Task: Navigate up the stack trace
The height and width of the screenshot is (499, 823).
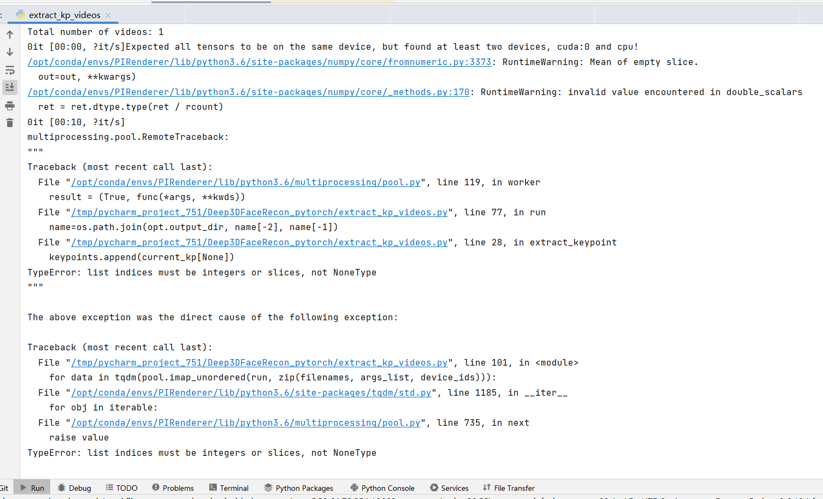Action: point(9,34)
